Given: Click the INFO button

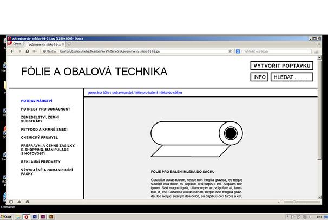Looking at the screenshot, I should [260, 77].
